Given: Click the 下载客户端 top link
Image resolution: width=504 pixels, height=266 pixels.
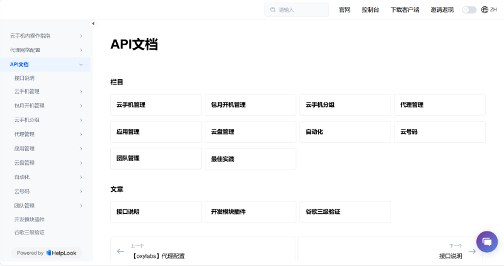Looking at the screenshot, I should tap(404, 10).
